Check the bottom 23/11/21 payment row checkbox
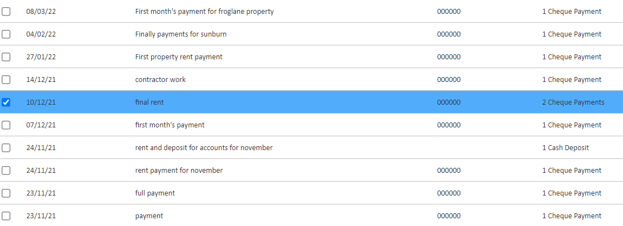This screenshot has height=226, width=623. coord(6,216)
